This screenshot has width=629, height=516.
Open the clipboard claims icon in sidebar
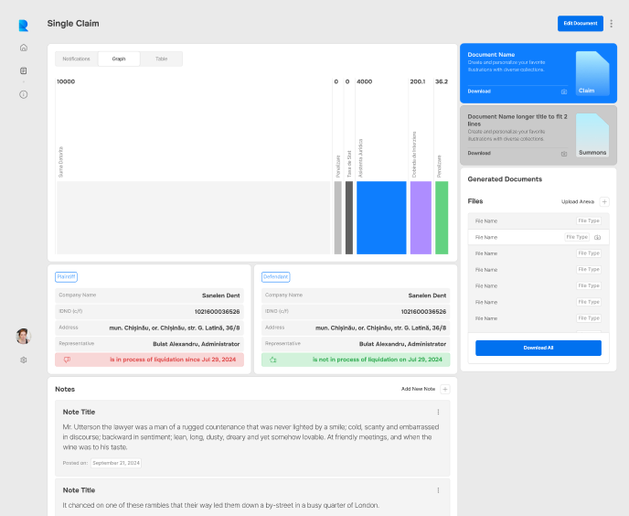tap(24, 70)
